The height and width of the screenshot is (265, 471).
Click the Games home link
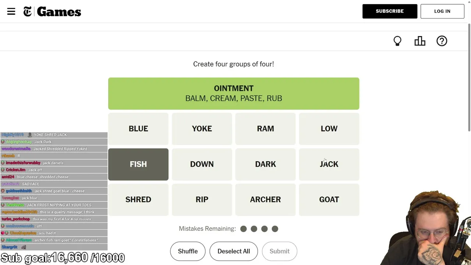point(59,12)
